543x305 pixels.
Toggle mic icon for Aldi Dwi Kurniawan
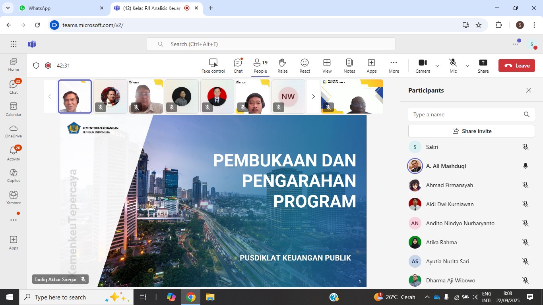pos(526,204)
